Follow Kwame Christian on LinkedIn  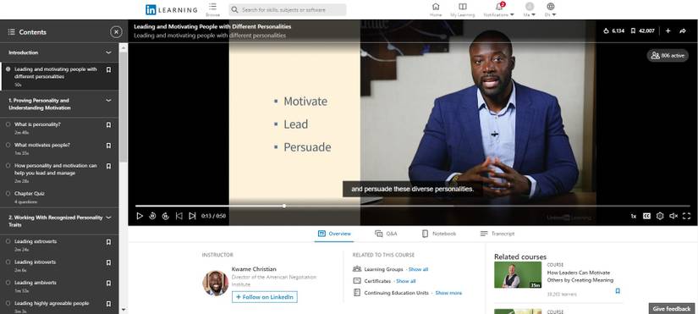click(265, 297)
